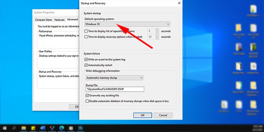Select Advanced tab in System Properties

pyautogui.click(x=72, y=19)
